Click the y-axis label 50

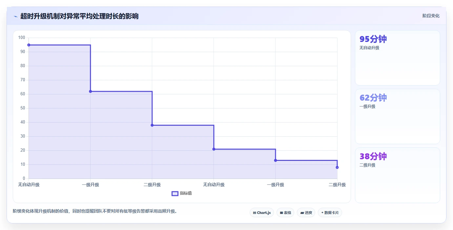coord(23,108)
